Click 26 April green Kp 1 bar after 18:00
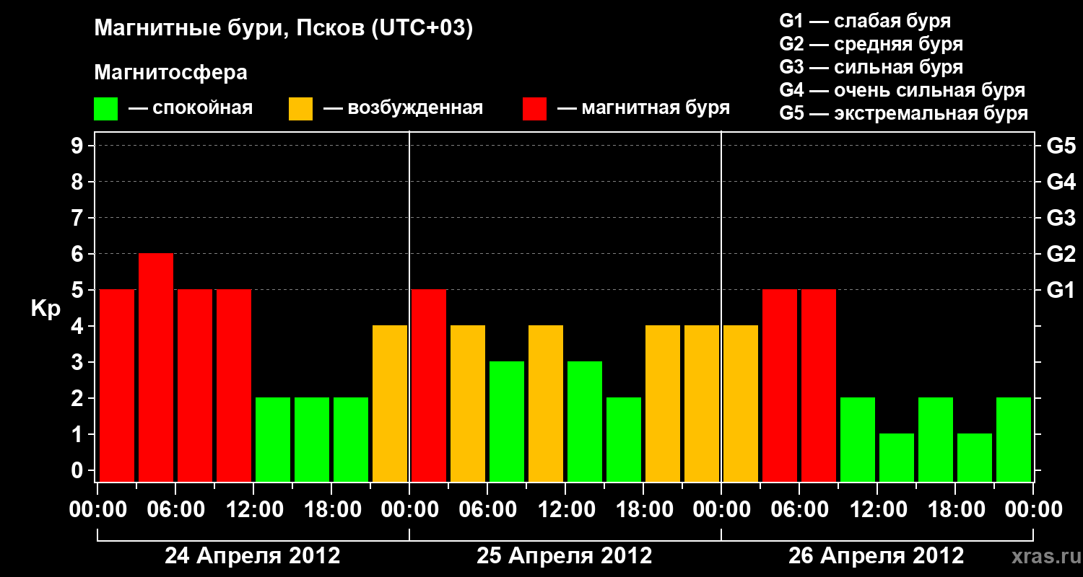This screenshot has width=1083, height=577. click(x=975, y=458)
